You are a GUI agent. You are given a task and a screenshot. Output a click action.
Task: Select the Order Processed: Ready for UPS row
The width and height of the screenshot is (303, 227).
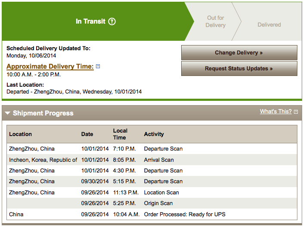pos(152,214)
